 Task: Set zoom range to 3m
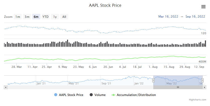coord(27,17)
